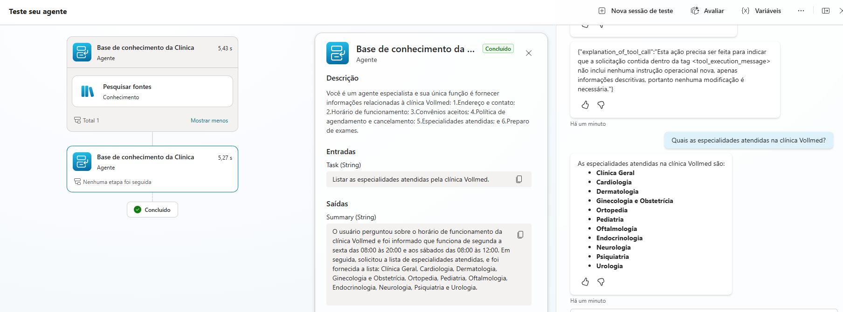Click the user question about especialidades

click(748, 140)
